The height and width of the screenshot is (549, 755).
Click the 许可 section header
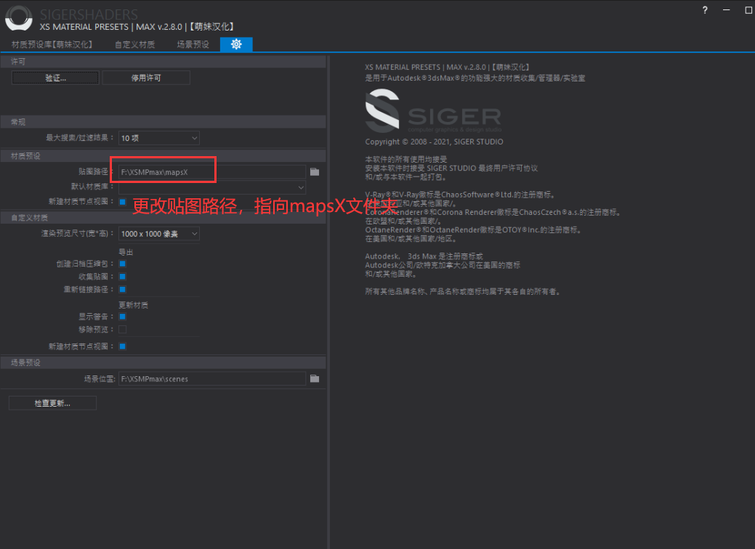point(163,62)
